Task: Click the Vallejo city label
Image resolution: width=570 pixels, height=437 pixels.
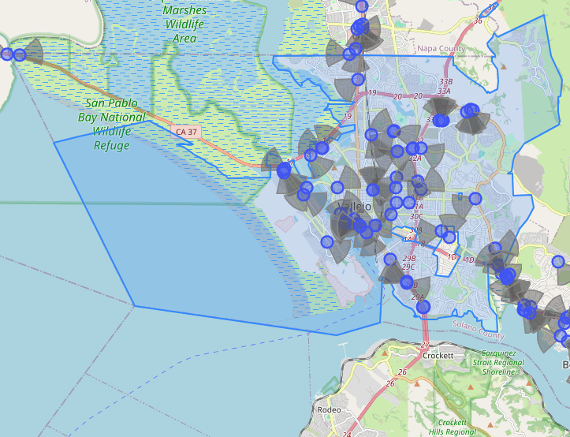Action: pyautogui.click(x=354, y=207)
